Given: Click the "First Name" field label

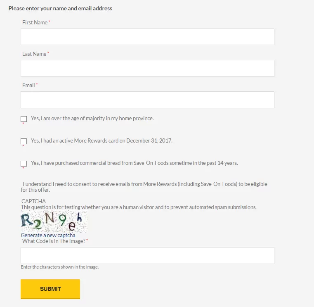Looking at the screenshot, I should point(35,22).
